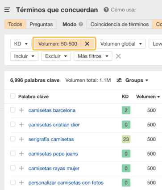Click the Groups sliders icon

[x=119, y=80]
